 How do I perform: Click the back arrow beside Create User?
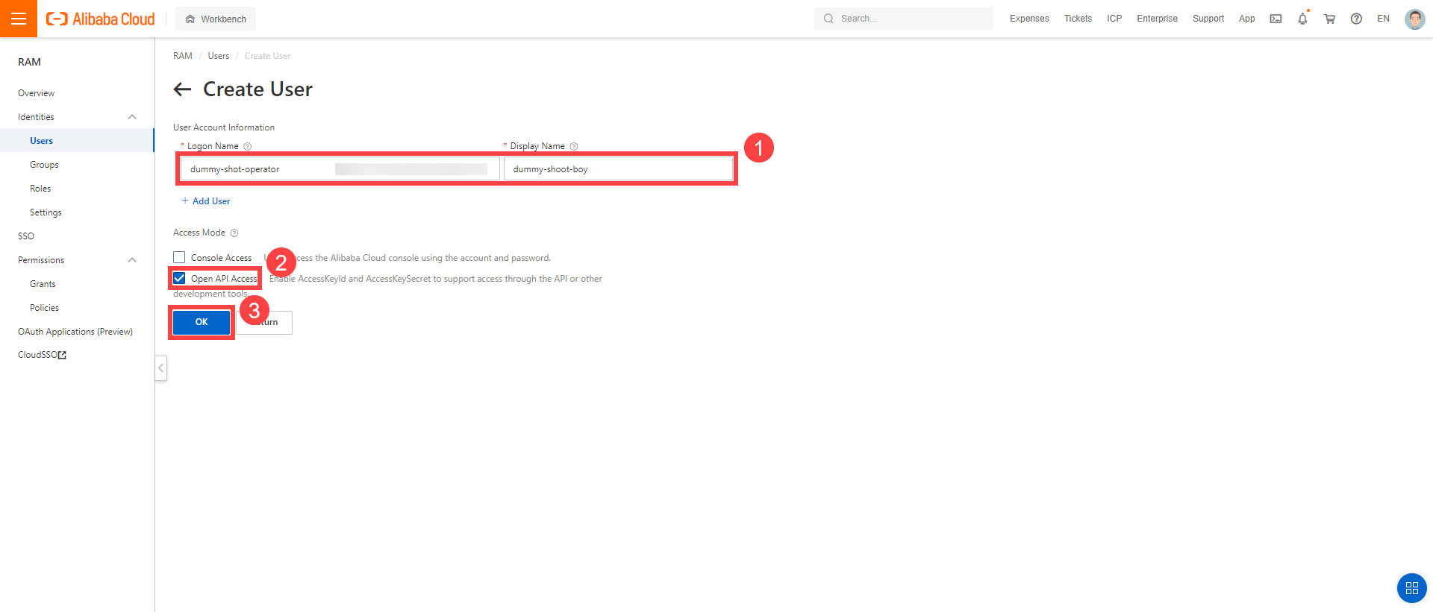(182, 89)
